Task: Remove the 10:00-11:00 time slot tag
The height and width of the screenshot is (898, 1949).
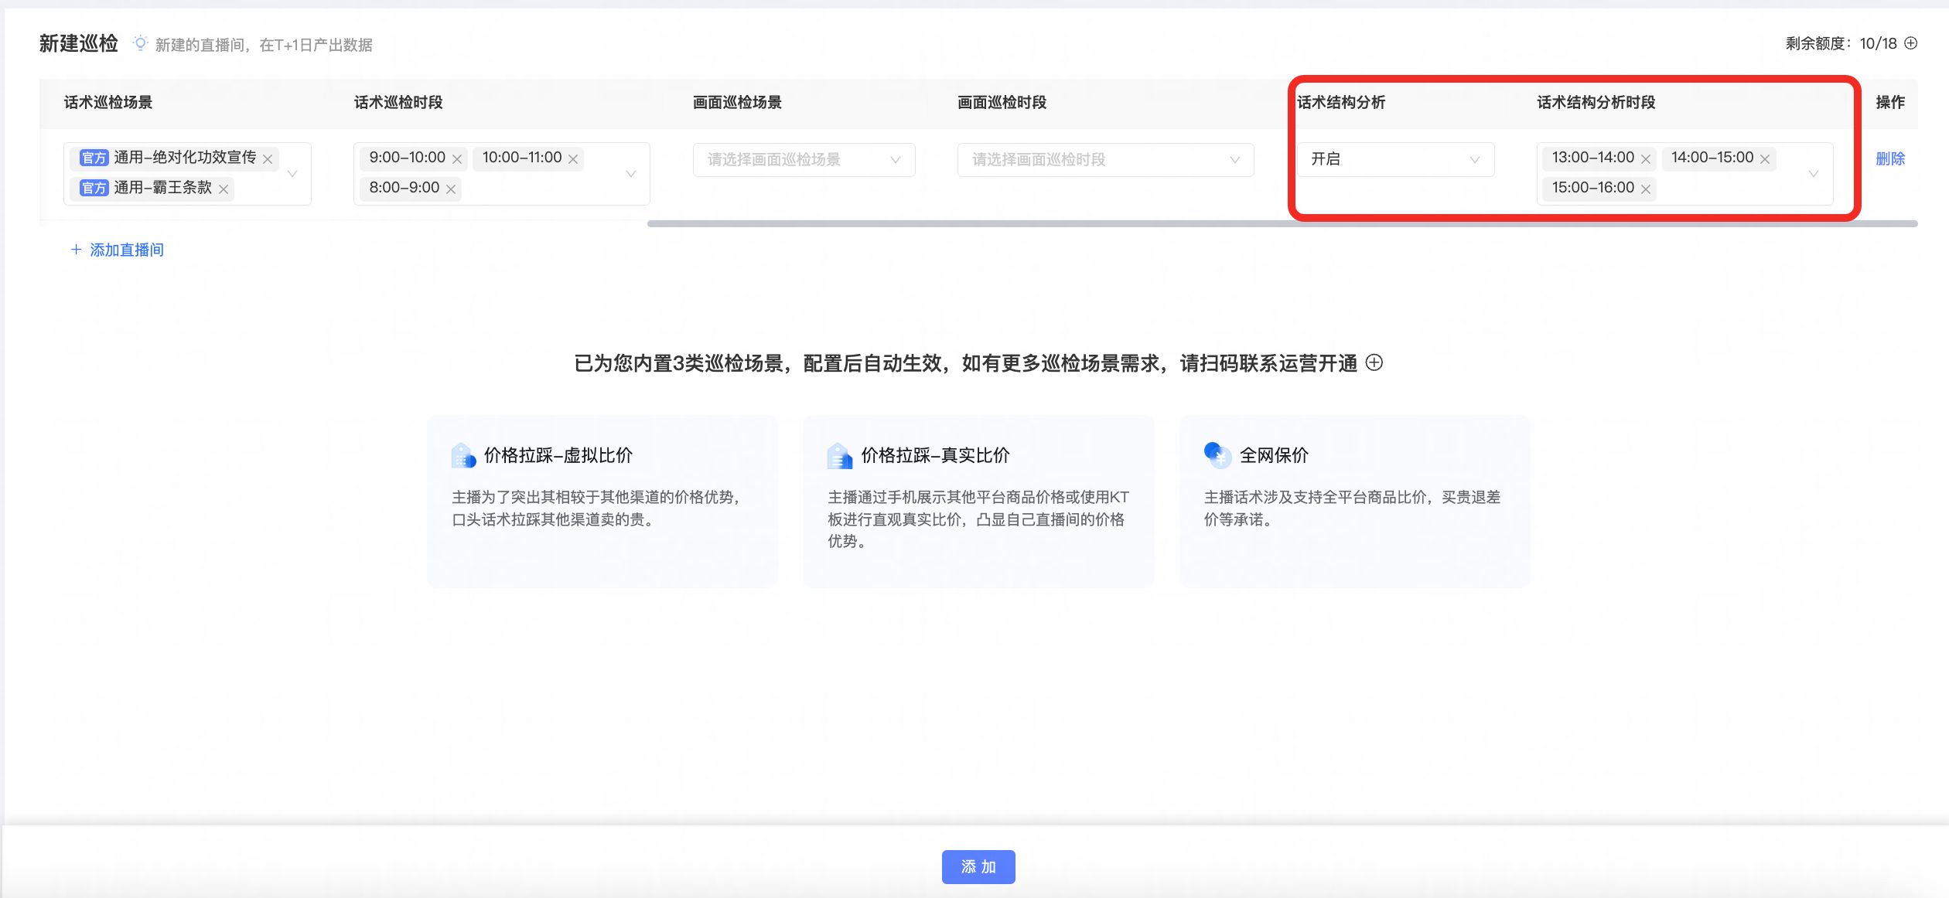Action: coord(573,159)
